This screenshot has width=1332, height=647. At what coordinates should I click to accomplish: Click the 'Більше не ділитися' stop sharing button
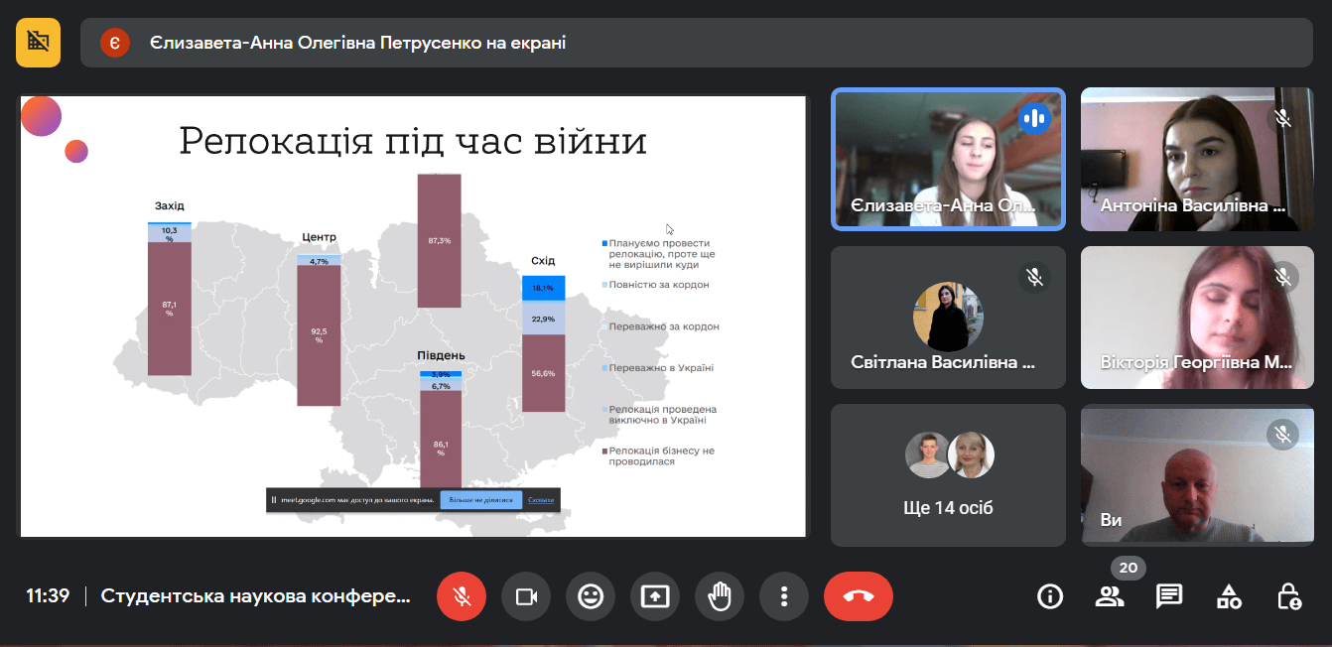click(480, 500)
